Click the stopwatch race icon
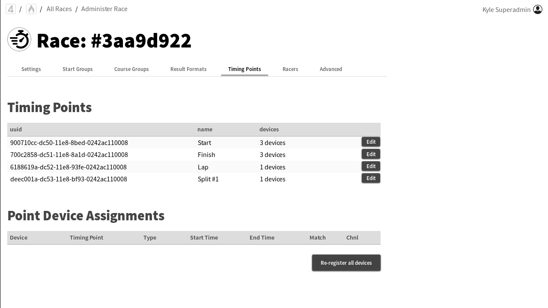This screenshot has height=308, width=548. 19,40
